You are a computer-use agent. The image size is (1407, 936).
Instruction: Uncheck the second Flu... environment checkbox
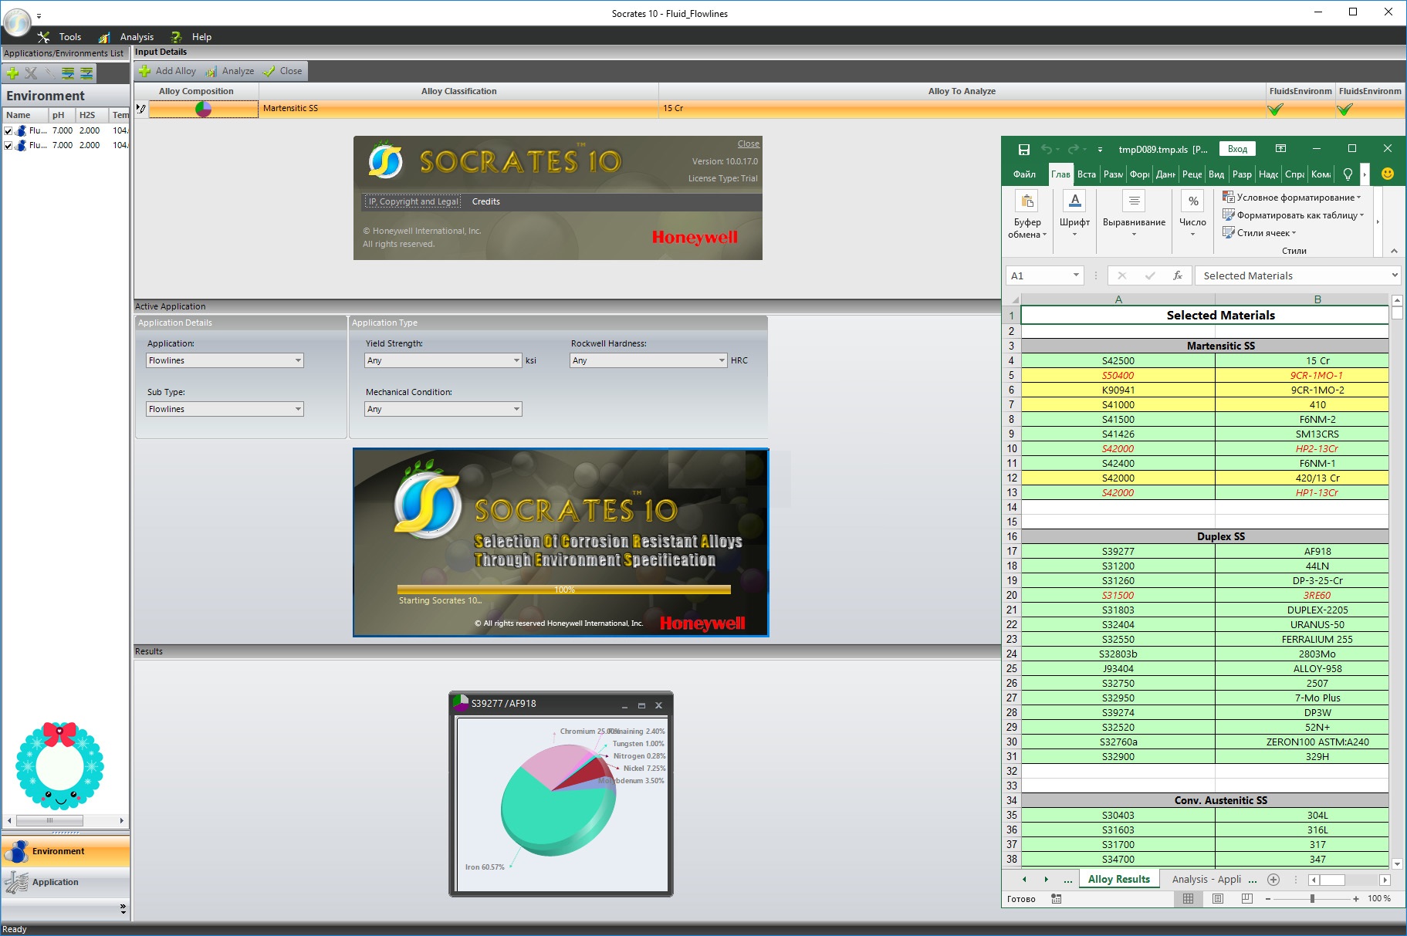(x=8, y=146)
